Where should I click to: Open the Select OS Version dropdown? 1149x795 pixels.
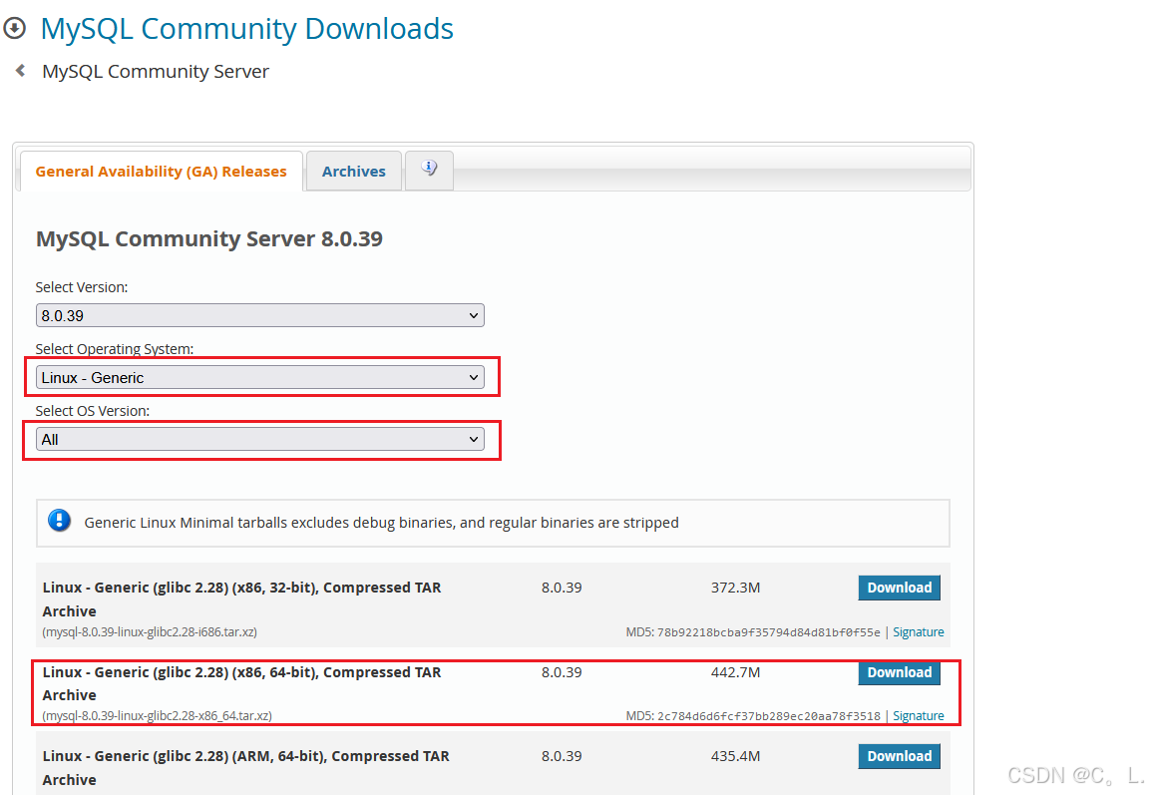click(259, 440)
